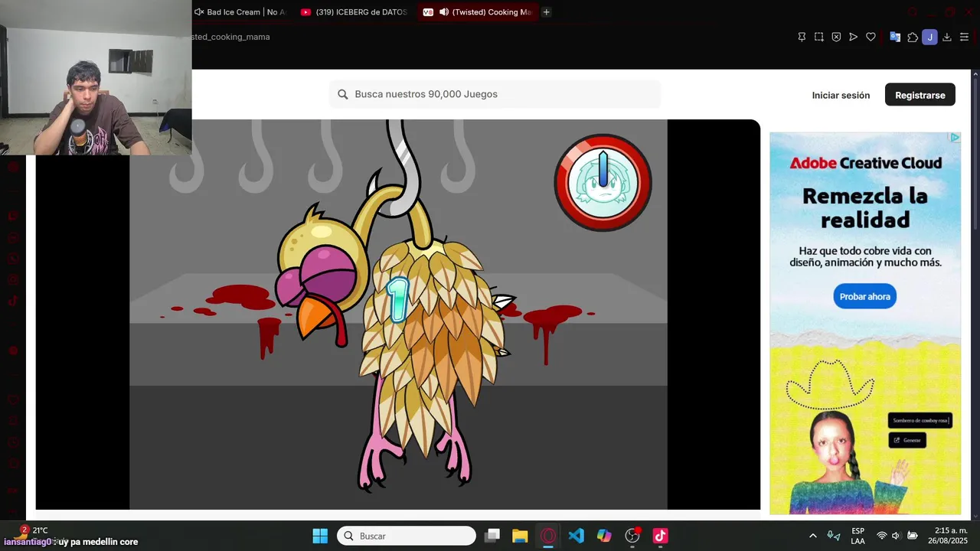
Task: Switch to the ICEBERG de DATOS YouTube tab
Action: coord(354,12)
